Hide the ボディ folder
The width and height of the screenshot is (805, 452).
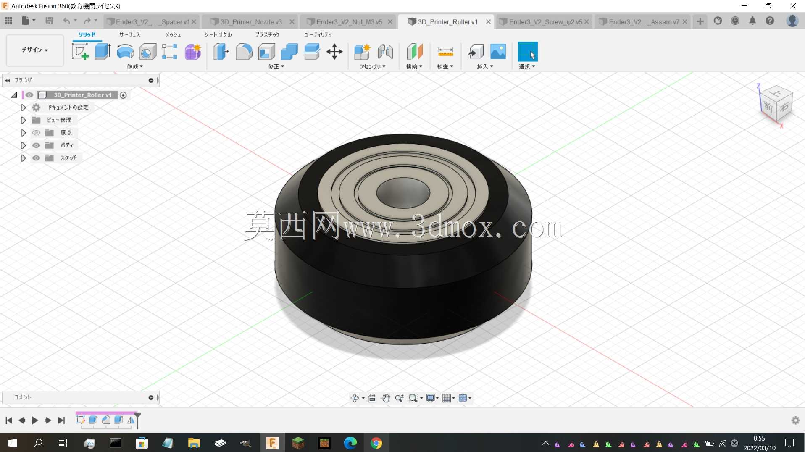point(36,145)
